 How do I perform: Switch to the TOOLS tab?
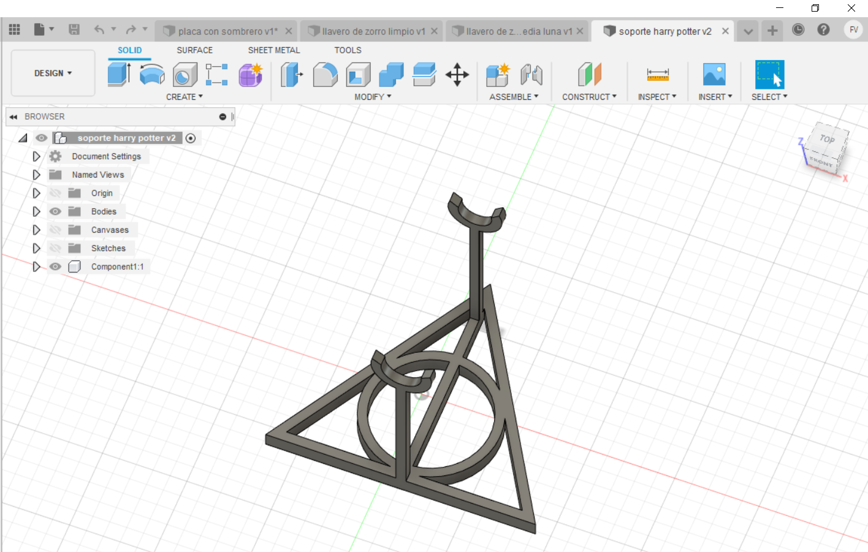tap(348, 50)
